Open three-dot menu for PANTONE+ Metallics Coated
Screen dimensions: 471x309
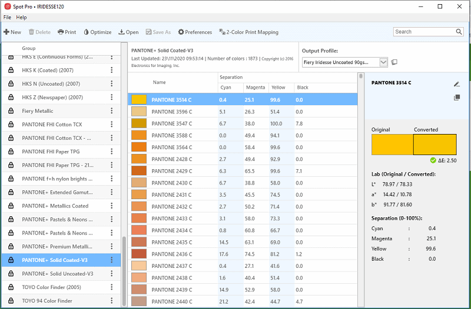pos(112,206)
